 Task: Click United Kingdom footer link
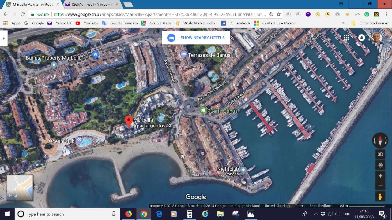(277, 206)
